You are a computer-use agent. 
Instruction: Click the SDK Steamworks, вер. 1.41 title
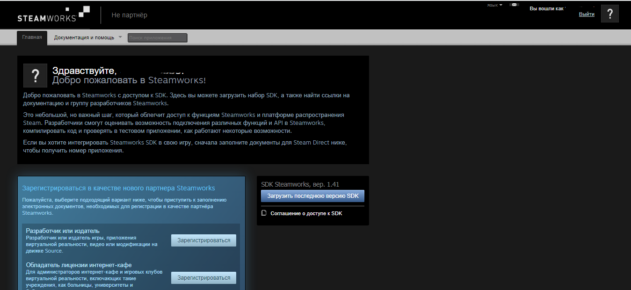pos(300,184)
